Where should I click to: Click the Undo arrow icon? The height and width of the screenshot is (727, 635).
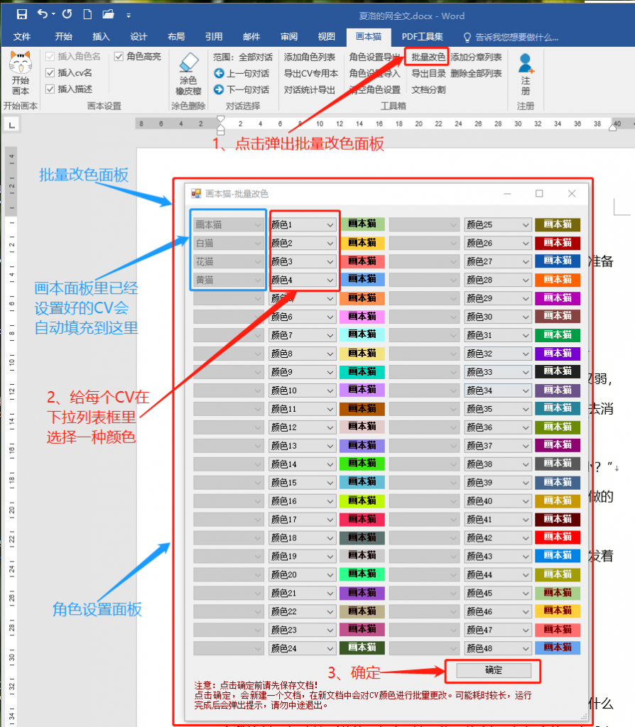pos(43,14)
